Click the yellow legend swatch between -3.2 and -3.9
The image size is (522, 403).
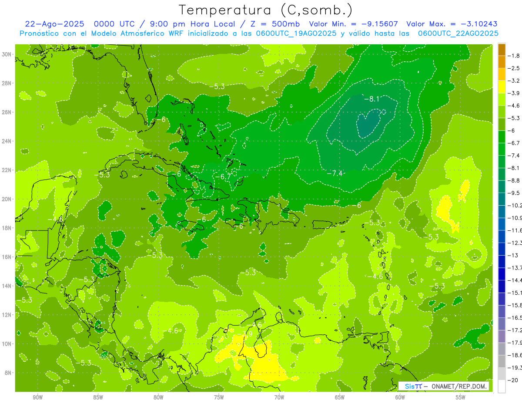coord(502,87)
